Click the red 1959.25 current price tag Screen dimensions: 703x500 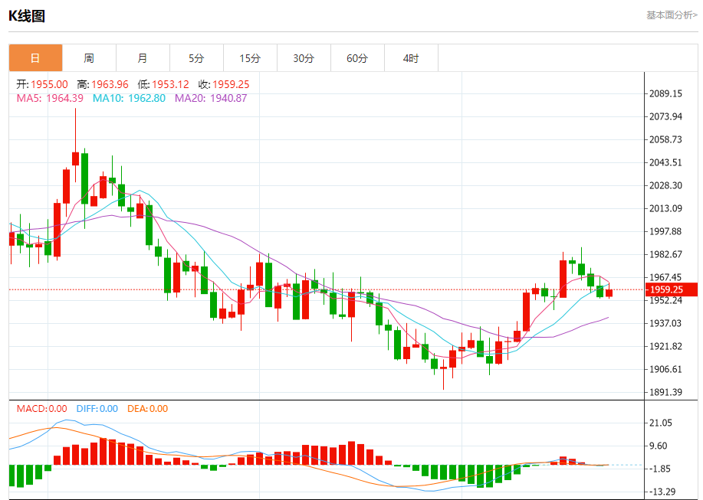(671, 289)
